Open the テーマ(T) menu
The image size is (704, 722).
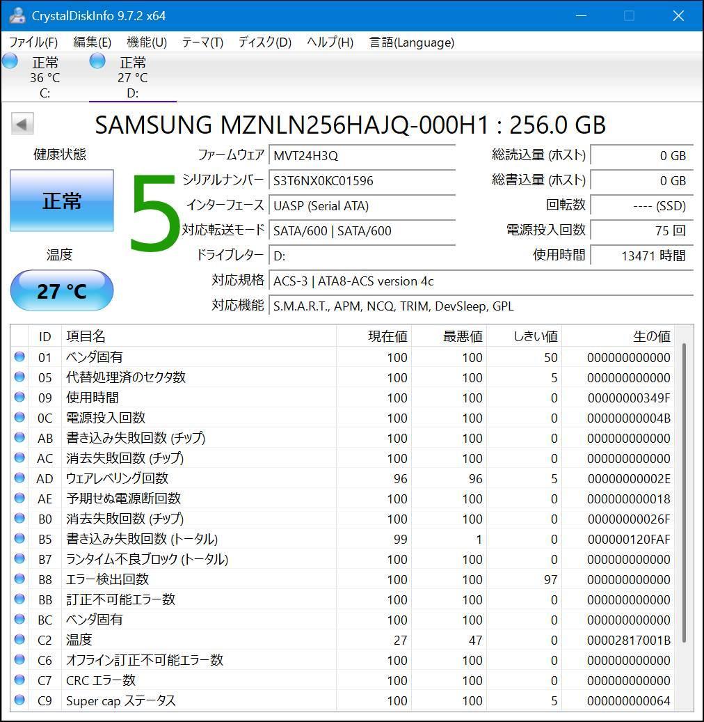202,42
